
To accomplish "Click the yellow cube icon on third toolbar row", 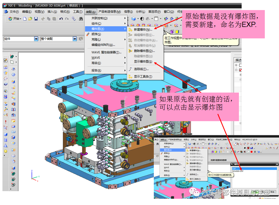I will (x=177, y=32).
